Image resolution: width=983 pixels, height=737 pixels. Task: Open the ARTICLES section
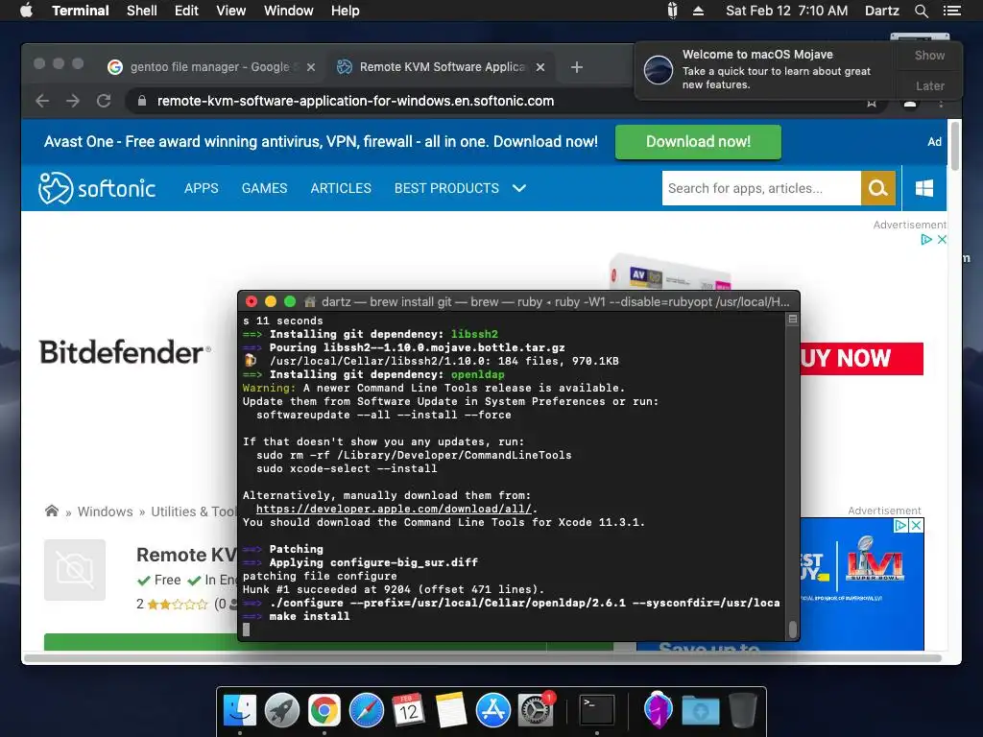pos(341,188)
